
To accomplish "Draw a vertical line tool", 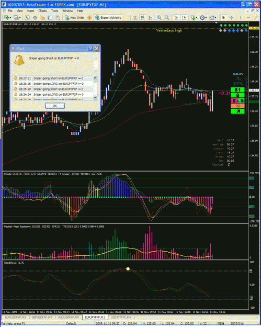I will click(241, 18).
